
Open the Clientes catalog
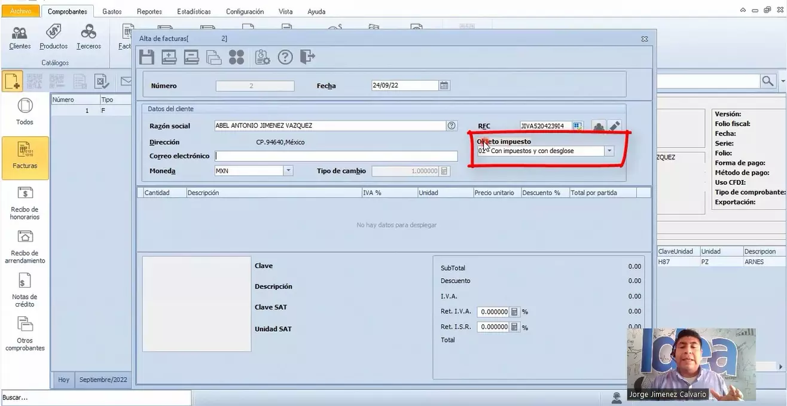pos(20,36)
